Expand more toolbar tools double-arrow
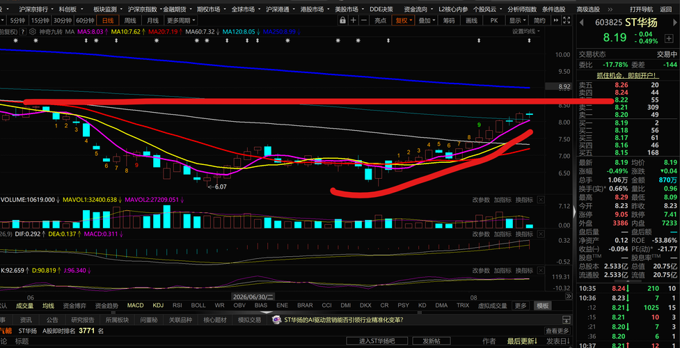 [556, 20]
